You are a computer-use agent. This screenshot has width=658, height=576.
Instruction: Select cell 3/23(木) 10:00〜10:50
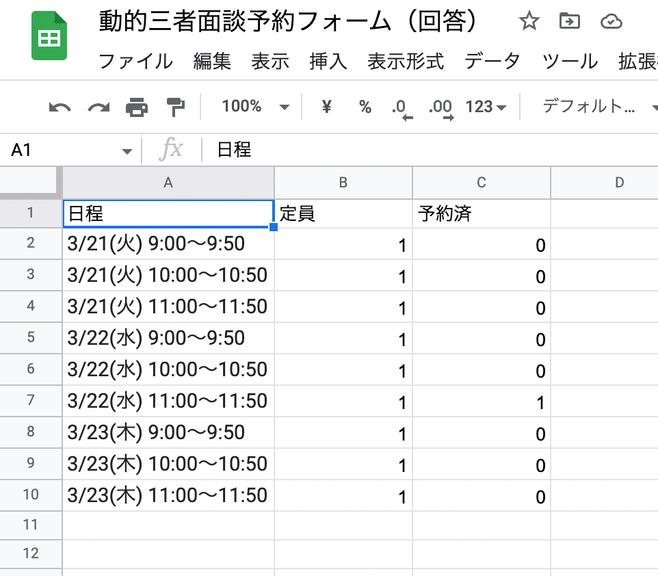point(168,464)
